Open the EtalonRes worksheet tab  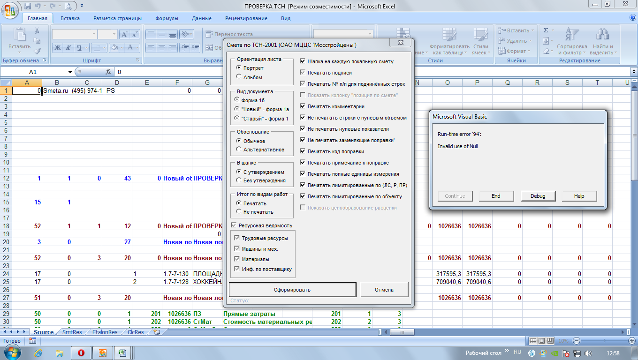(105, 332)
